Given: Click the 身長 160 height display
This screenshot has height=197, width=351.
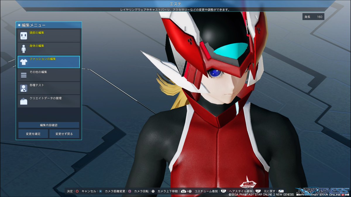Looking at the screenshot, I should [x=314, y=17].
